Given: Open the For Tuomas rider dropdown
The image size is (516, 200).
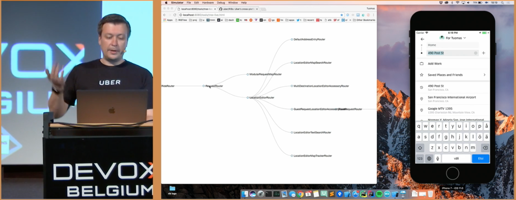Looking at the screenshot, I should tap(453, 38).
